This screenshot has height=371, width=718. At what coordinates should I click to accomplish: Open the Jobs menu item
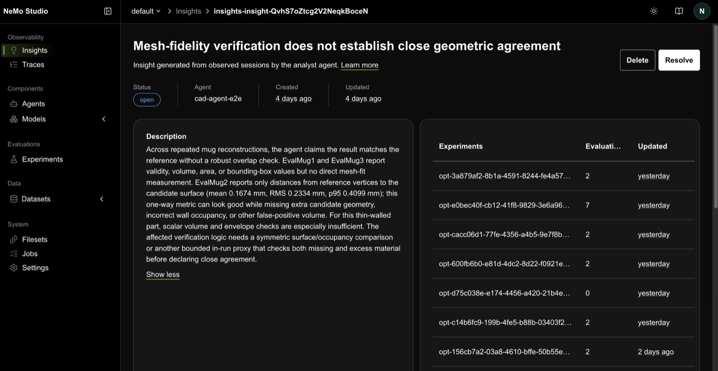pyautogui.click(x=30, y=254)
